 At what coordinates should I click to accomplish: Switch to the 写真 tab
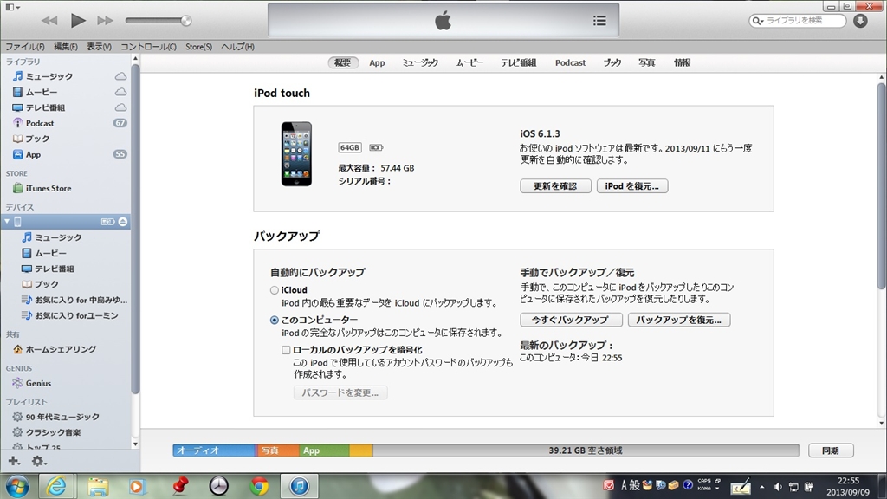[646, 62]
